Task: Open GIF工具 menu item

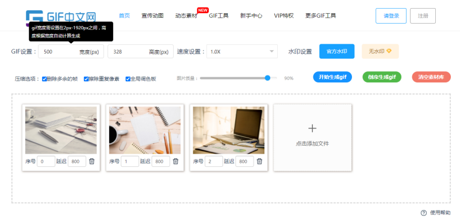Action: tap(219, 16)
